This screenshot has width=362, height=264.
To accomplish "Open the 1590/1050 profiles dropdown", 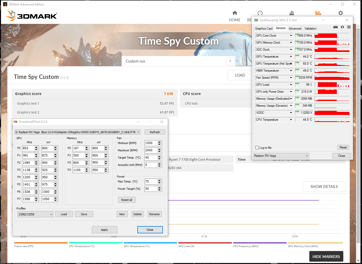I will [x=35, y=214].
